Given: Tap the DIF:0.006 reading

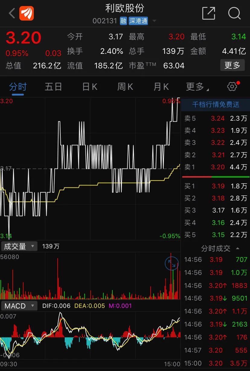Looking at the screenshot, I should pyautogui.click(x=56, y=306).
